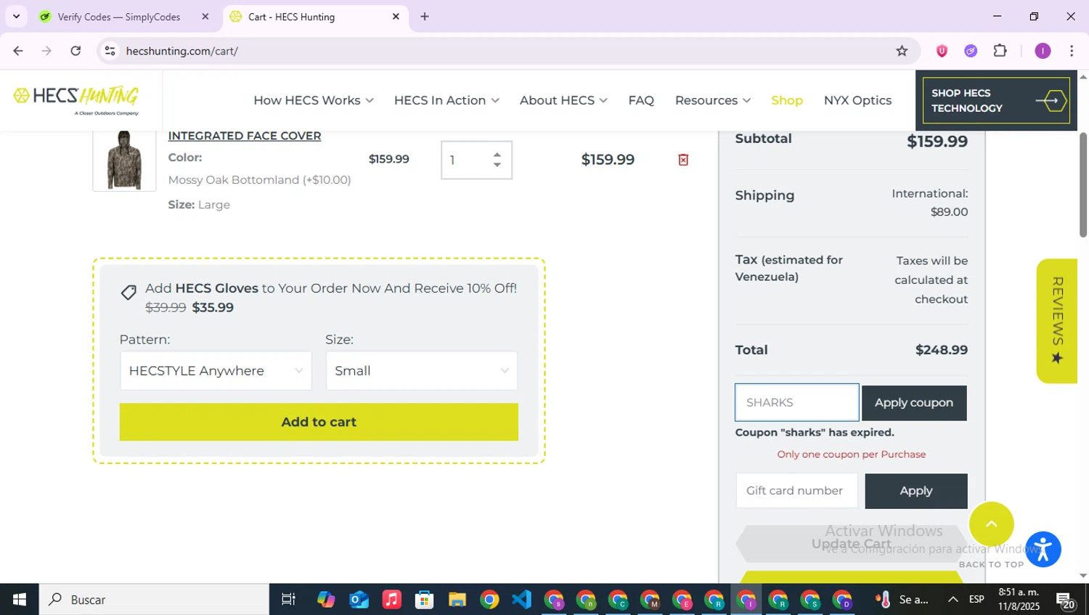View site information icon in address bar
The height and width of the screenshot is (615, 1089).
pos(110,51)
